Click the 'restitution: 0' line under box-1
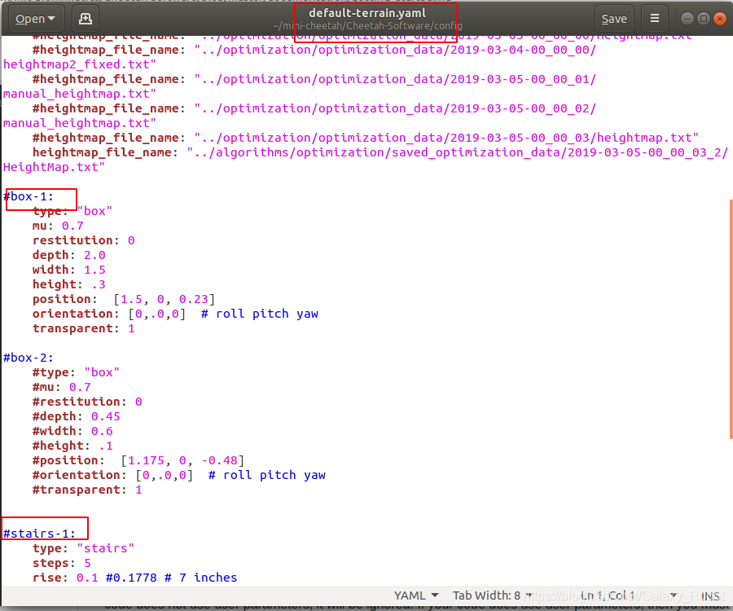Viewport: 733px width, 611px height. (84, 240)
